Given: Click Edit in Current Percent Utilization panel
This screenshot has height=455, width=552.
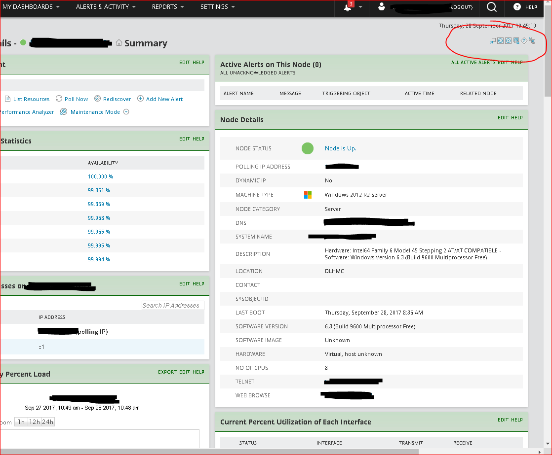Looking at the screenshot, I should tap(503, 420).
